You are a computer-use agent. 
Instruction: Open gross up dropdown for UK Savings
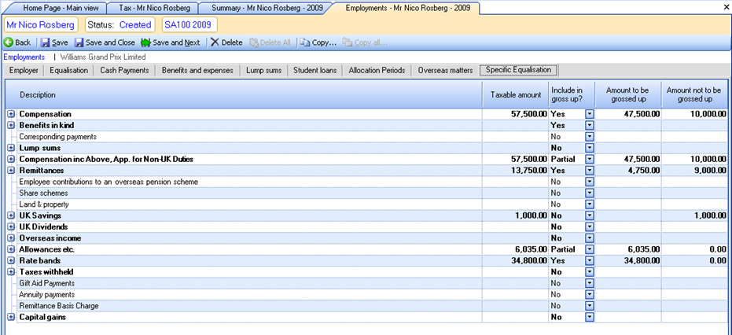(589, 215)
